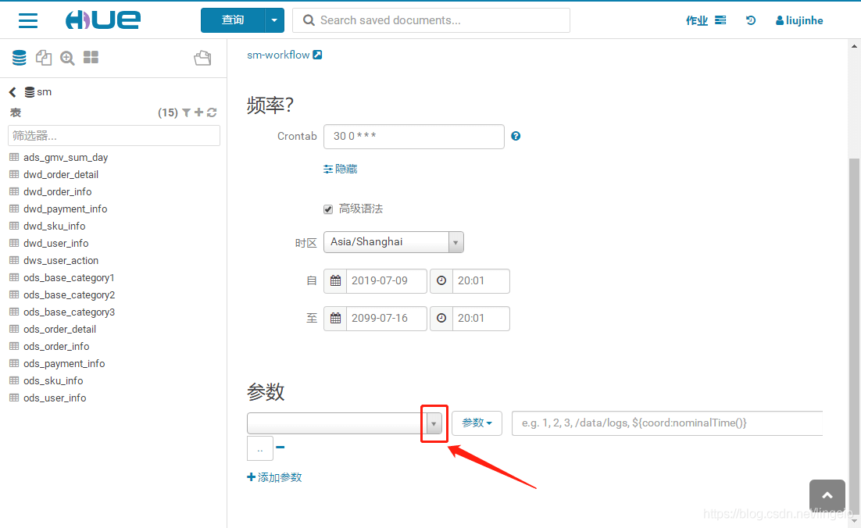The width and height of the screenshot is (861, 528).
Task: Open the 作业 jobs menu
Action: click(706, 20)
